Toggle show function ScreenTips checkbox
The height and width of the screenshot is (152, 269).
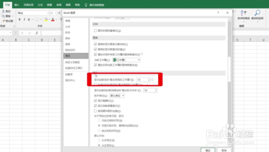point(95,106)
